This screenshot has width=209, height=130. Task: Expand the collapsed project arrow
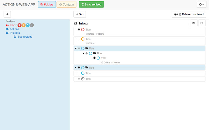pyautogui.click(x=75, y=67)
